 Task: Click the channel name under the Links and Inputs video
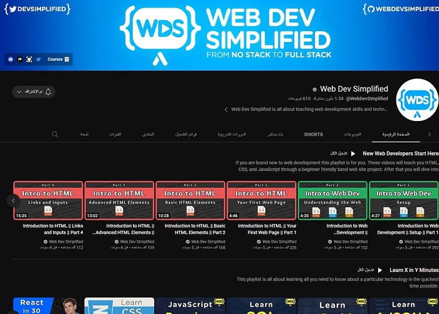(x=66, y=241)
